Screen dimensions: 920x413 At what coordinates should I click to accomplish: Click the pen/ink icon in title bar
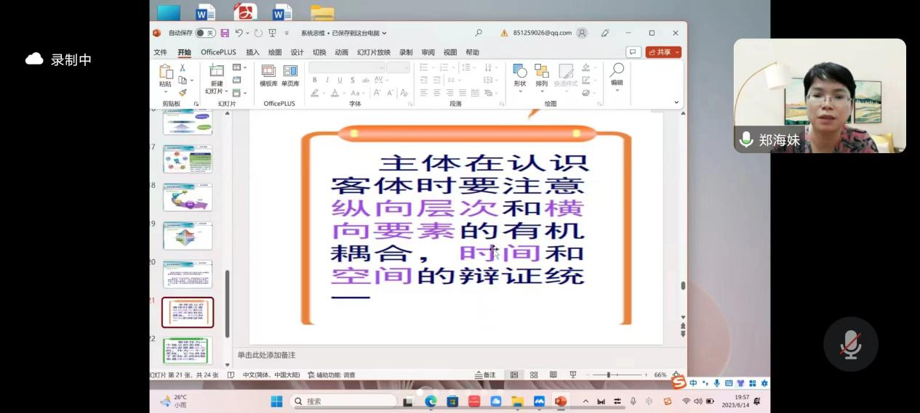[605, 33]
